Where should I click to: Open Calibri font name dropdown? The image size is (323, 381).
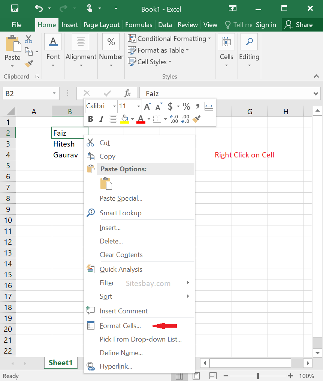(x=114, y=106)
